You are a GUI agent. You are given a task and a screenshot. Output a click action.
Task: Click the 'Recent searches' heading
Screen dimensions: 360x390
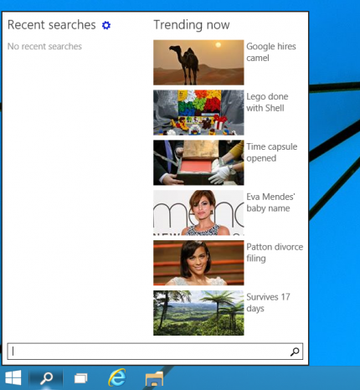52,25
